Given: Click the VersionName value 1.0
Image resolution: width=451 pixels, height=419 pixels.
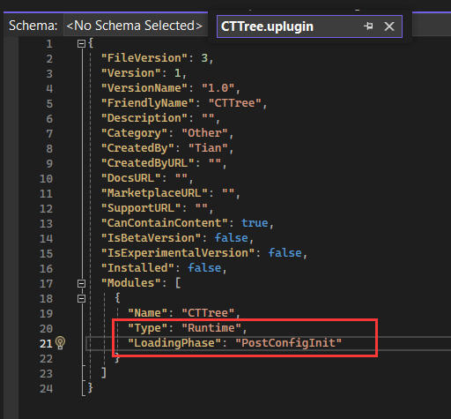Looking at the screenshot, I should coord(218,88).
